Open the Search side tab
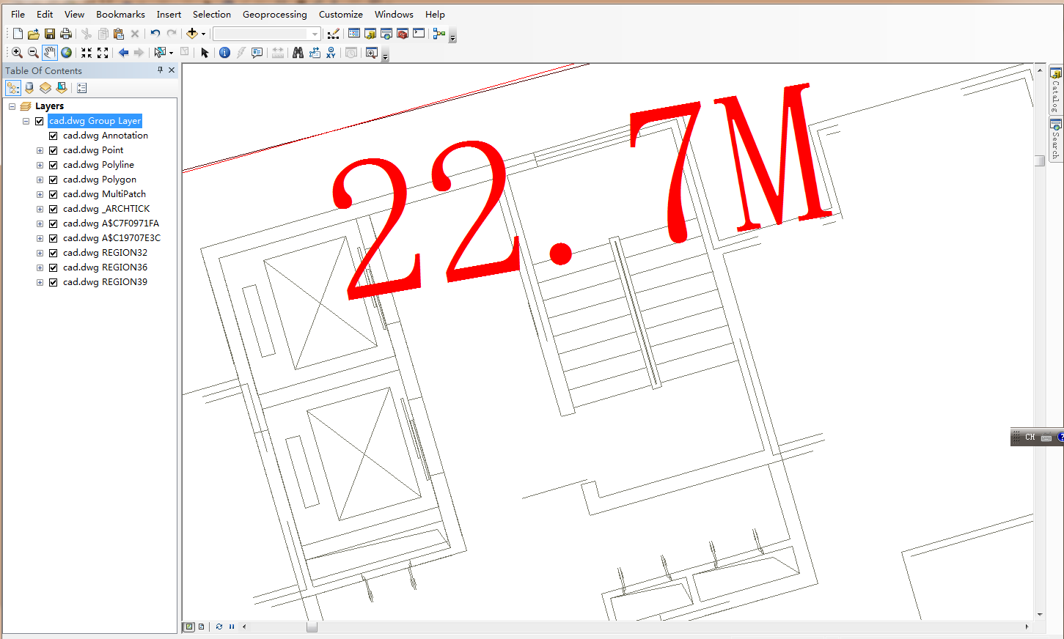Viewport: 1064px width, 639px height. (1056, 140)
